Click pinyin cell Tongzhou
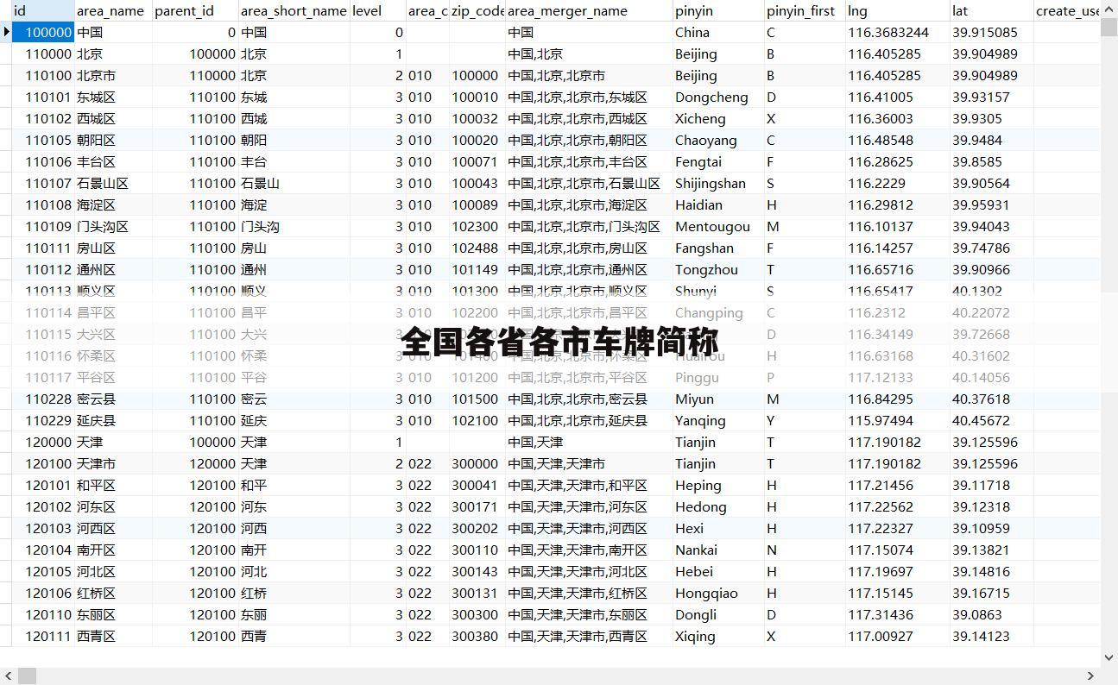Viewport: 1118px width, 685px height. [718, 269]
